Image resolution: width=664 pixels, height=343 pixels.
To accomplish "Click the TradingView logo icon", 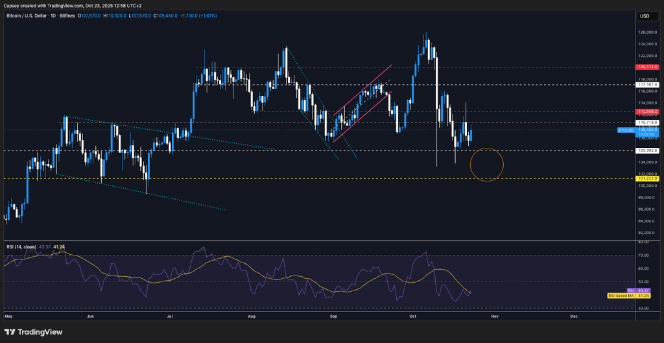I will click(11, 332).
